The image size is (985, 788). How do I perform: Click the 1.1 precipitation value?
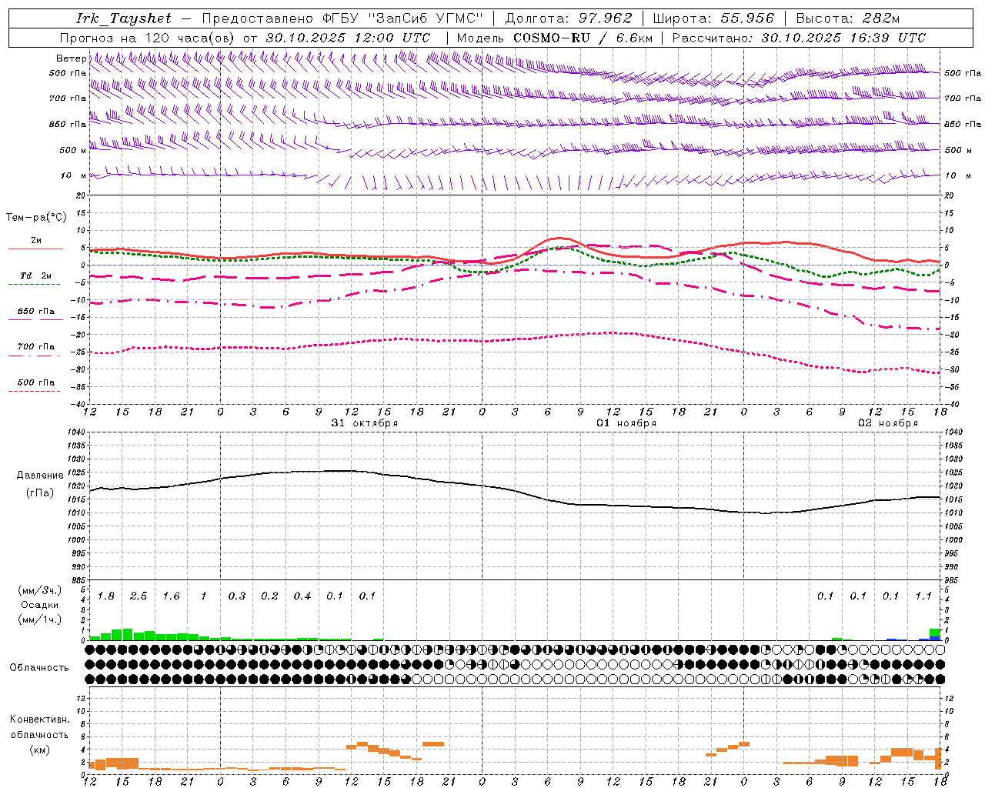pos(923,596)
